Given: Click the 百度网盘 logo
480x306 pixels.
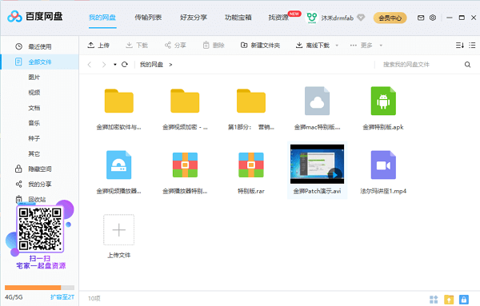Looking at the screenshot, I should coord(35,17).
